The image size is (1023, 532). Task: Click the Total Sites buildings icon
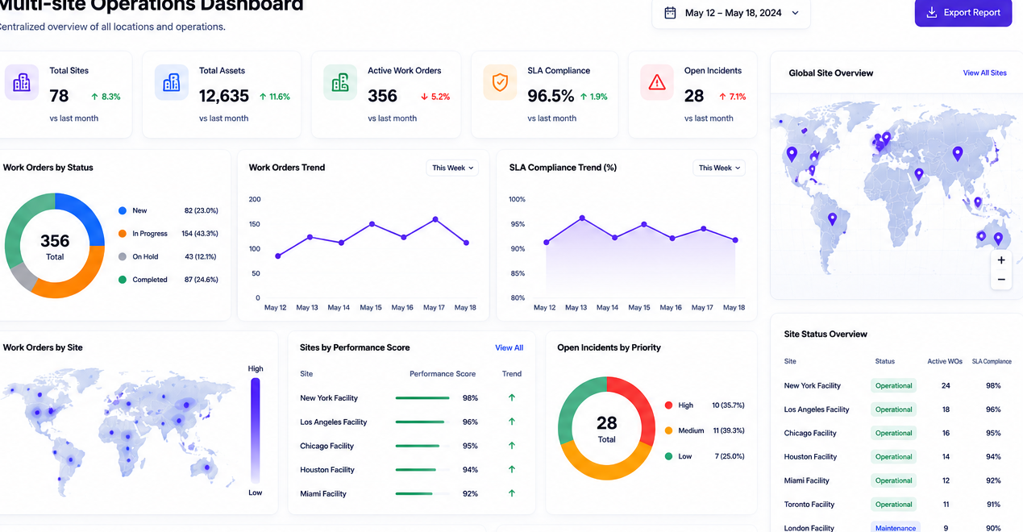[x=22, y=82]
